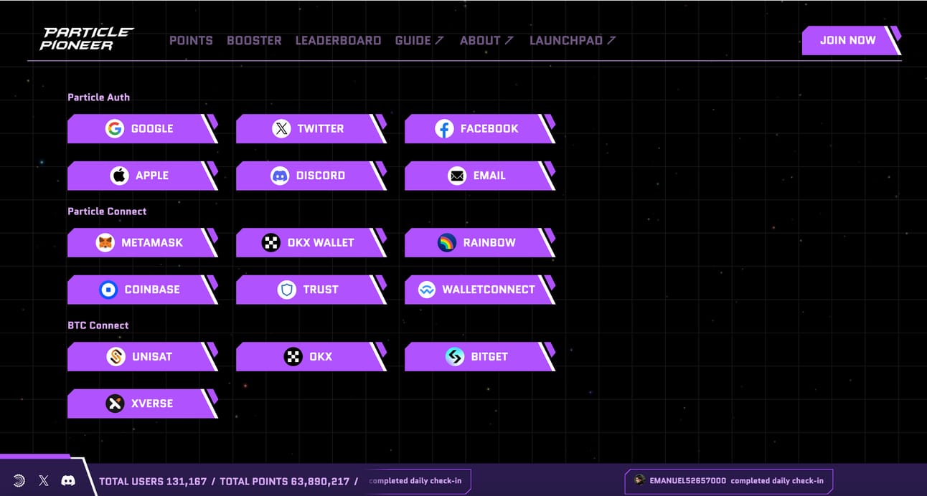Click the Join Now button
This screenshot has width=927, height=496.
pyautogui.click(x=851, y=41)
